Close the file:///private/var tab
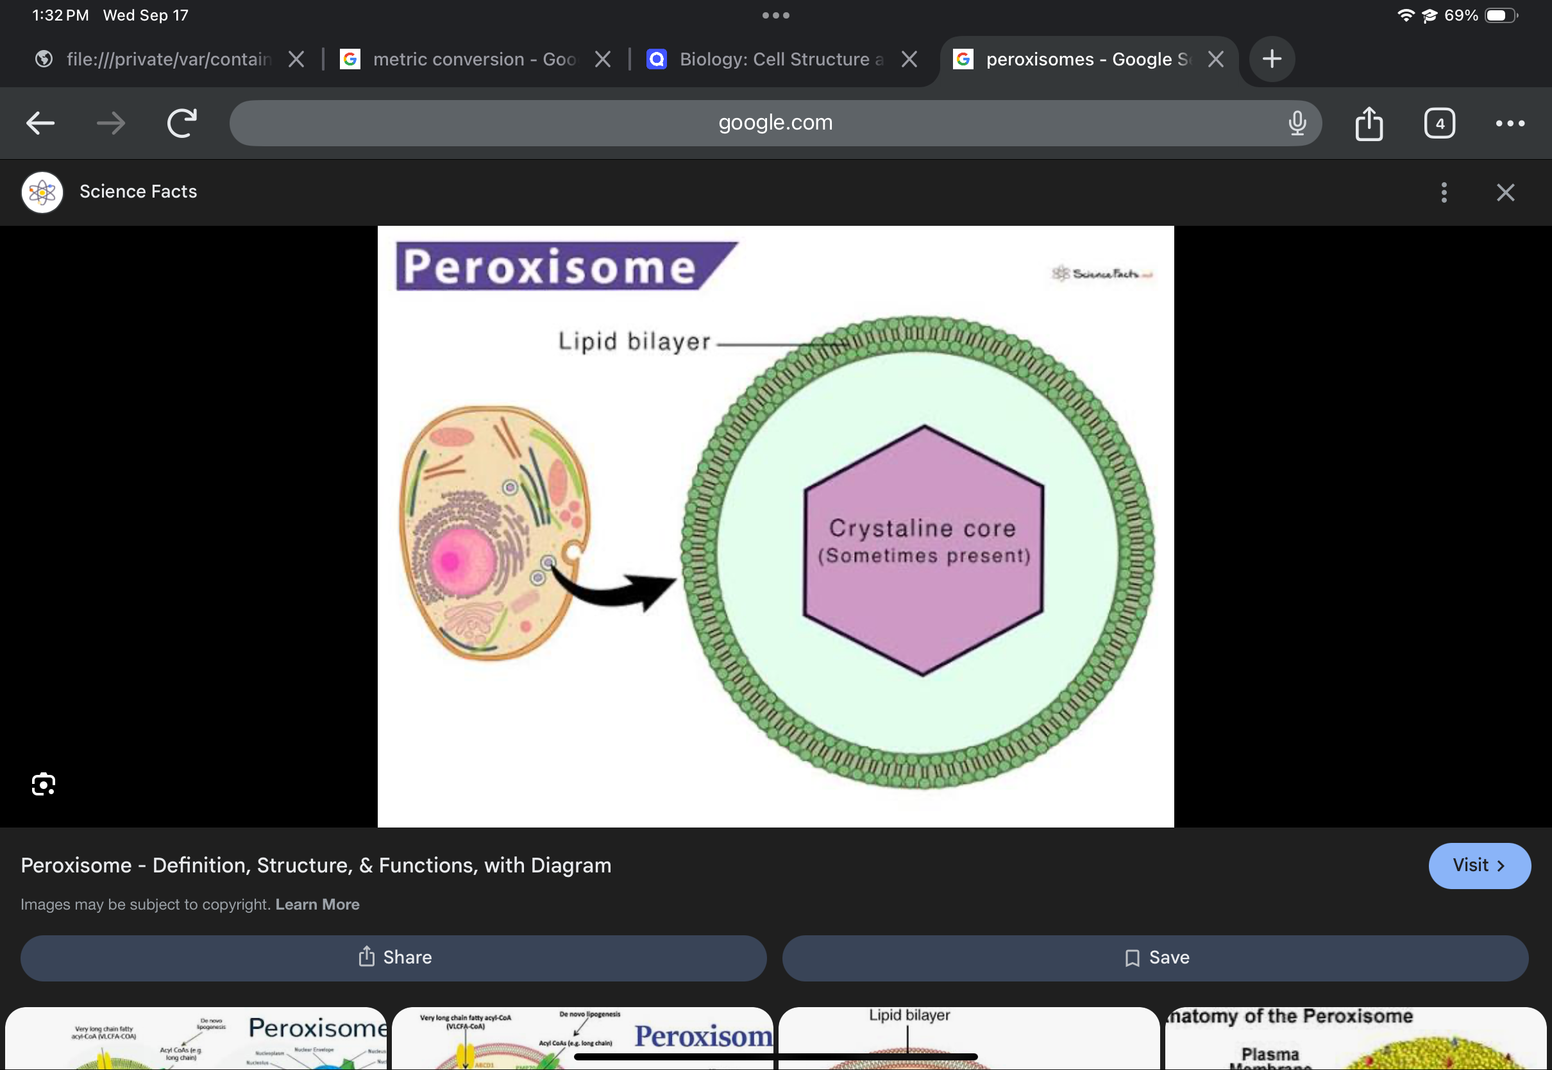Viewport: 1552px width, 1070px height. (296, 60)
